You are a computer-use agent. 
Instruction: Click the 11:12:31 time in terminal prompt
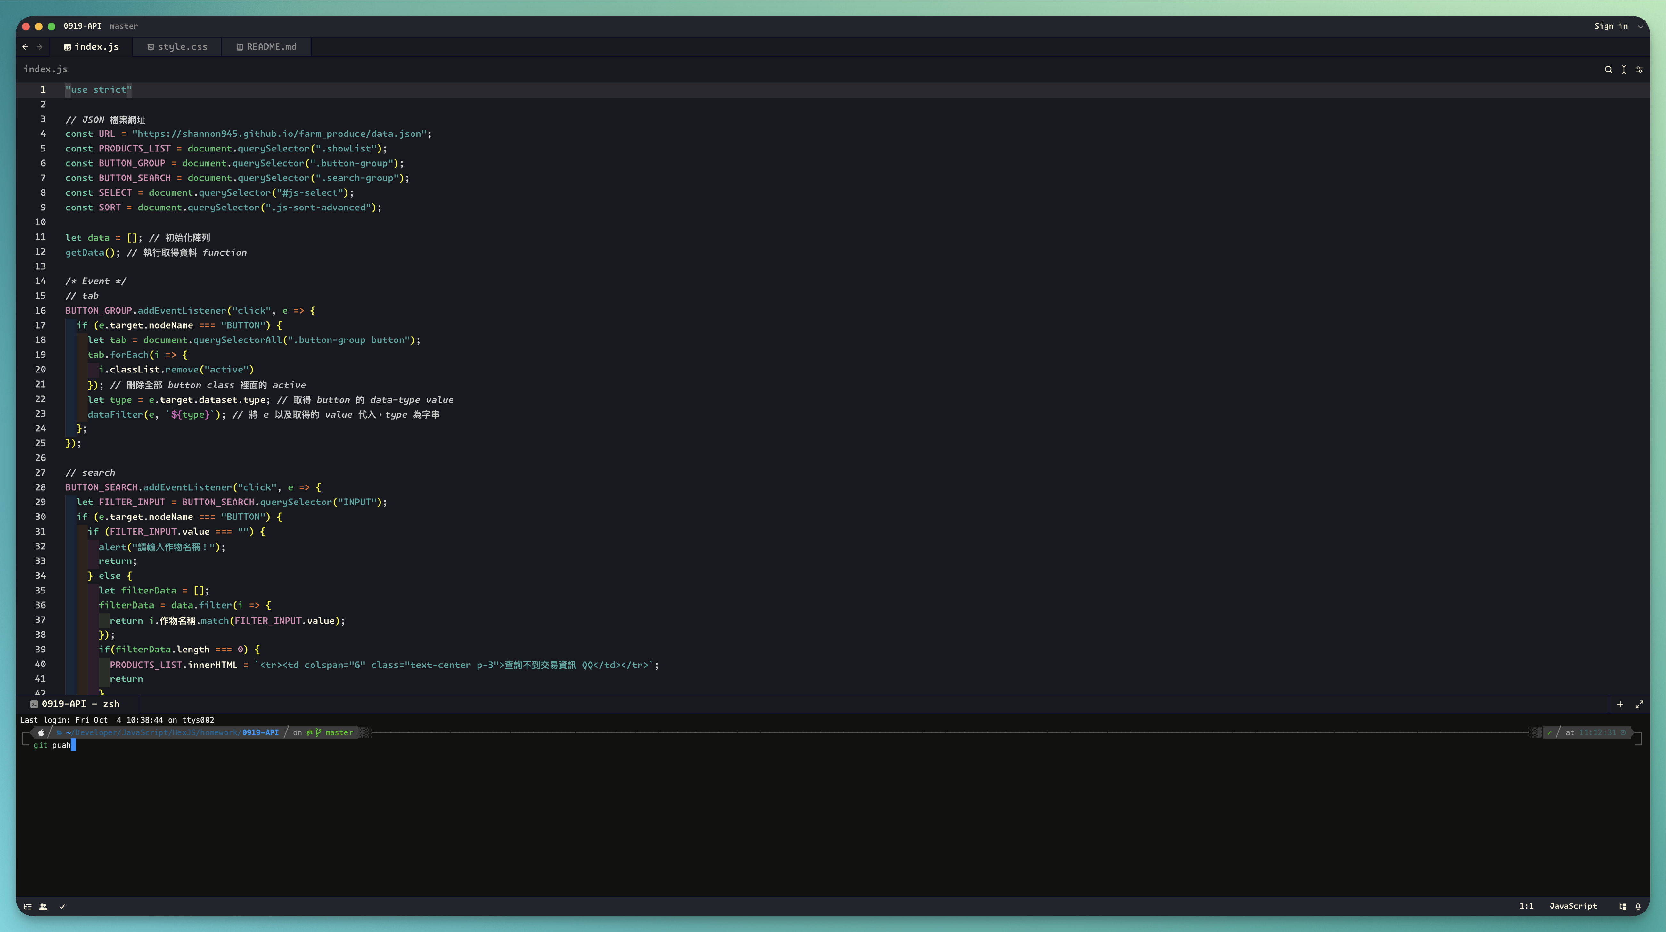tap(1597, 733)
